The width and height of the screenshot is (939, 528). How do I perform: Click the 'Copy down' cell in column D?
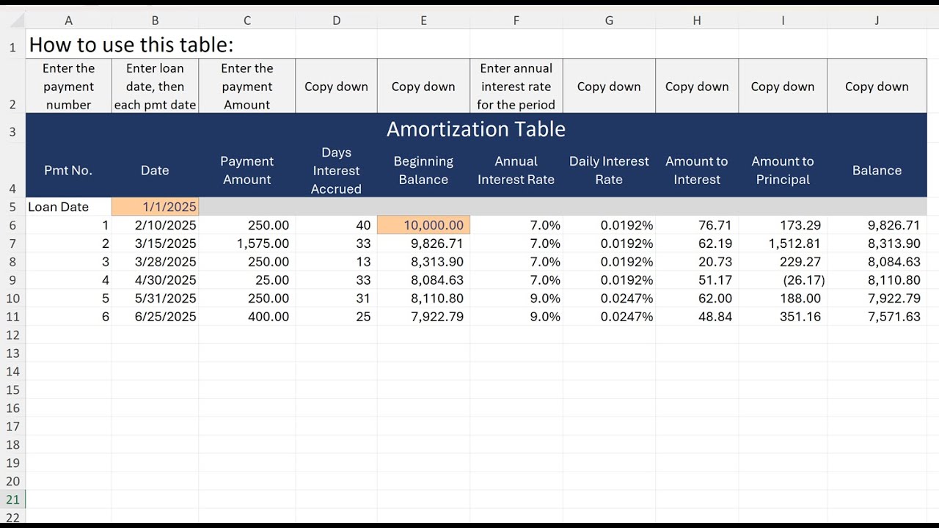pos(336,87)
